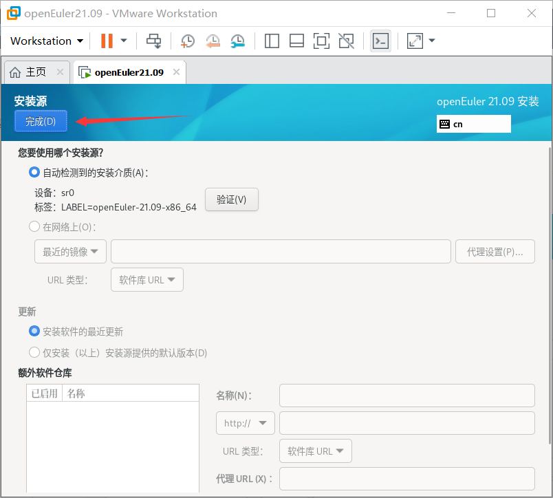Click the Send Ctrl+Alt+Del icon
This screenshot has width=553, height=498.
point(154,41)
